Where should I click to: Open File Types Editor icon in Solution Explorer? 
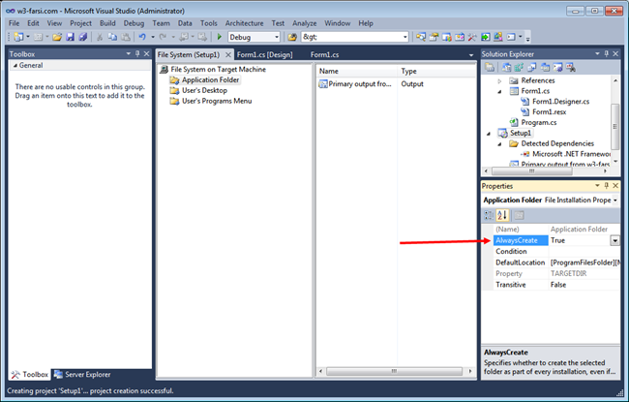(x=532, y=68)
